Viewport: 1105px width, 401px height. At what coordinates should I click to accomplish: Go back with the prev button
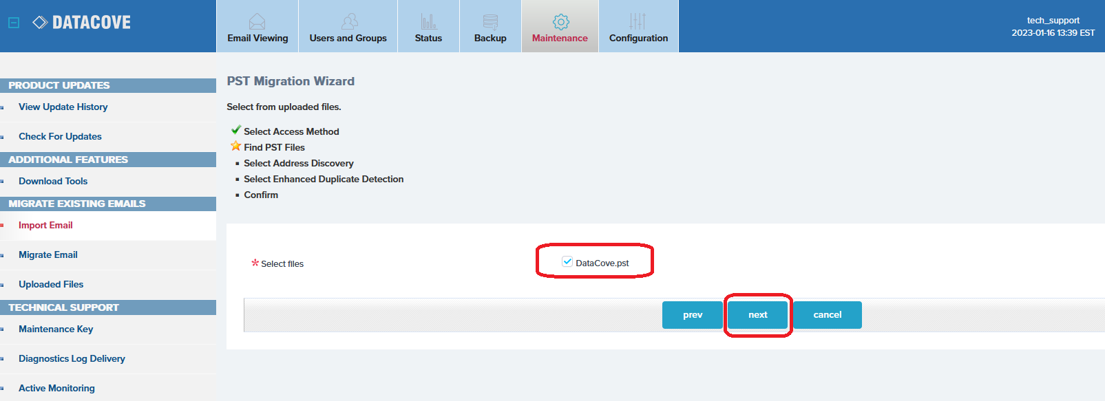(692, 315)
